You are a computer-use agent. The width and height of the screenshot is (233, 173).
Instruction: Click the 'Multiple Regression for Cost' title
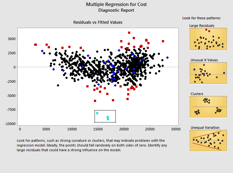coord(116,4)
